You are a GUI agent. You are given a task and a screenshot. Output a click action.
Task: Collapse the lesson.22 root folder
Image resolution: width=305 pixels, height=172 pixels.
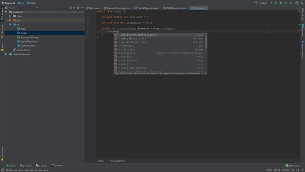pos(6,12)
